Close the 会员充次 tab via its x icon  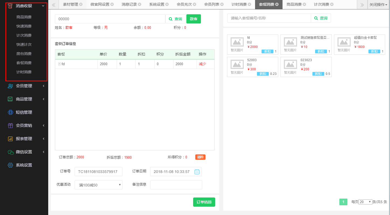click(194, 4)
